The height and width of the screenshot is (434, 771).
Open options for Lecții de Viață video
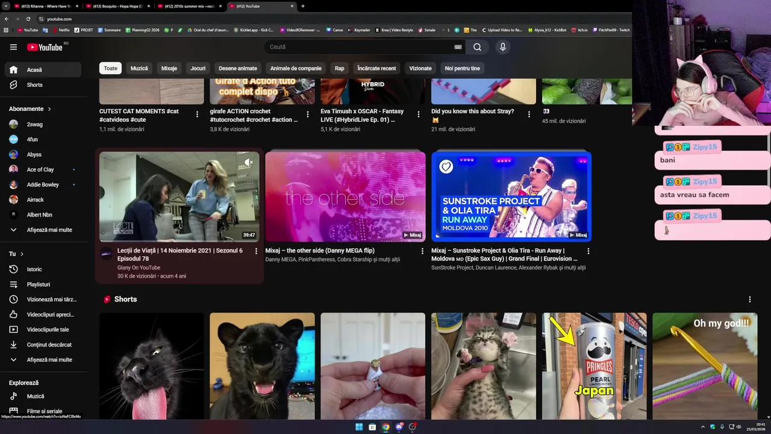pyautogui.click(x=256, y=251)
